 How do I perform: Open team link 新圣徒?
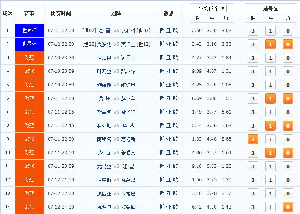[128, 112]
